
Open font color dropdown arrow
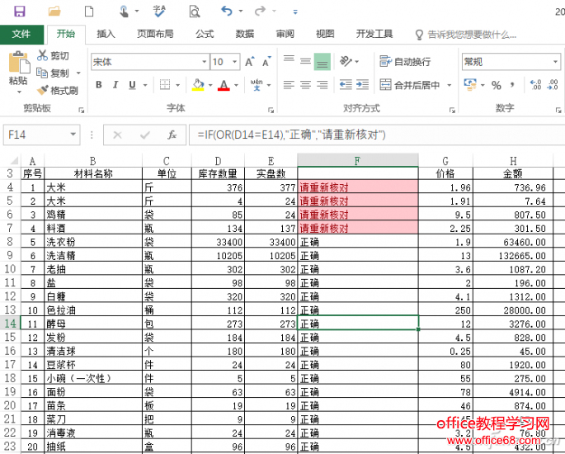coord(237,85)
